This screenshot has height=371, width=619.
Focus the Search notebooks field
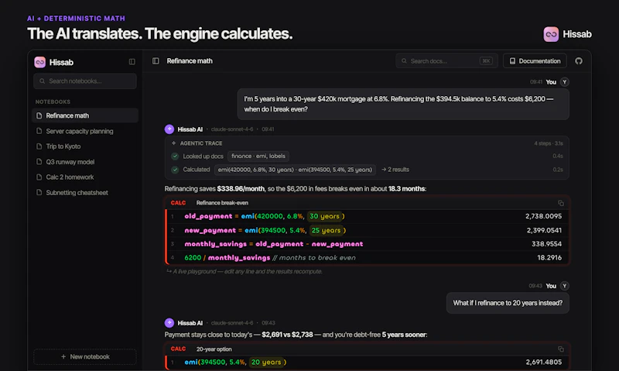pyautogui.click(x=85, y=81)
